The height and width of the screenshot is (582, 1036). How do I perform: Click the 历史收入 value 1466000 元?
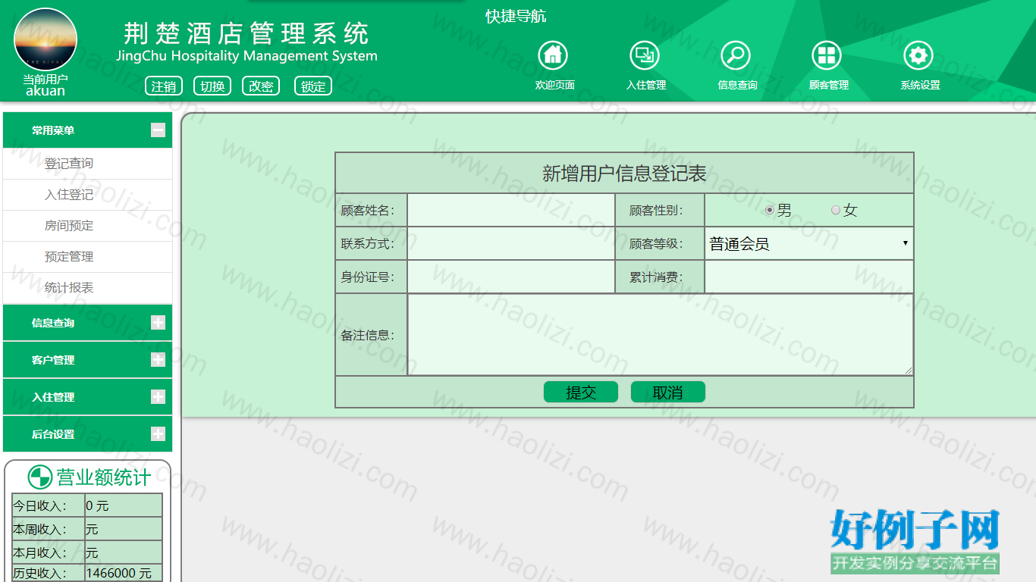point(119,574)
